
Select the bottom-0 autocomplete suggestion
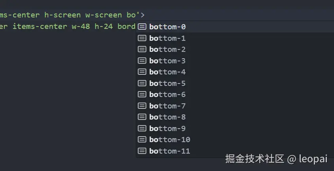pos(167,27)
